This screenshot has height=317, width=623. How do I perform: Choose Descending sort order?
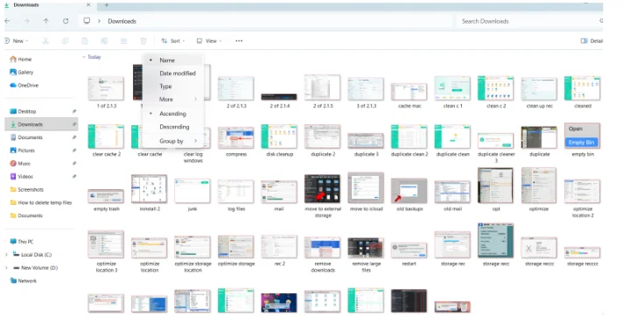pyautogui.click(x=173, y=127)
